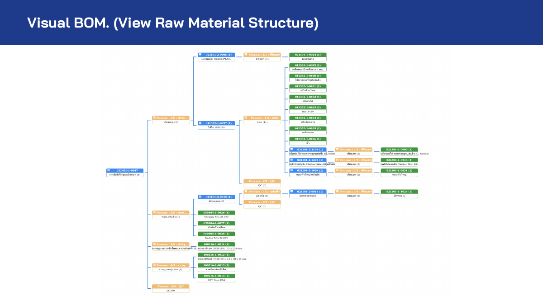Select green node 050104-1-0027 (1)
The width and height of the screenshot is (543, 305).
tap(216, 225)
